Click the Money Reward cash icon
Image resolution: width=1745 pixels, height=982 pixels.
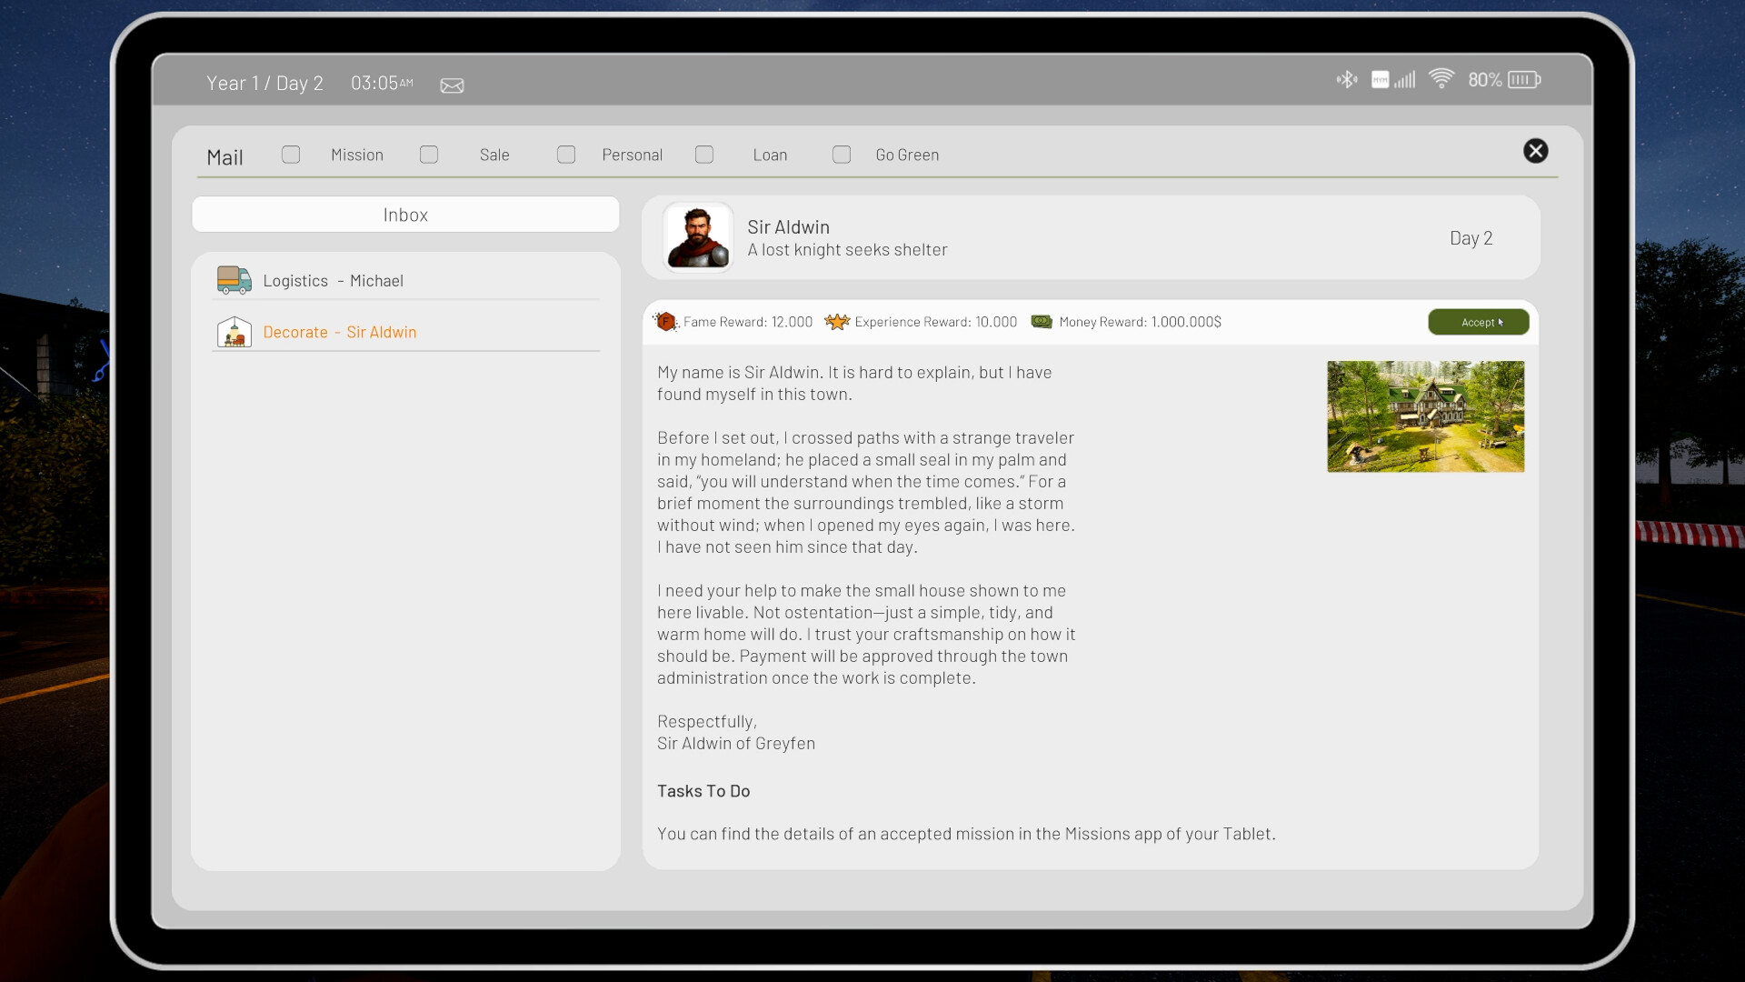(x=1042, y=321)
